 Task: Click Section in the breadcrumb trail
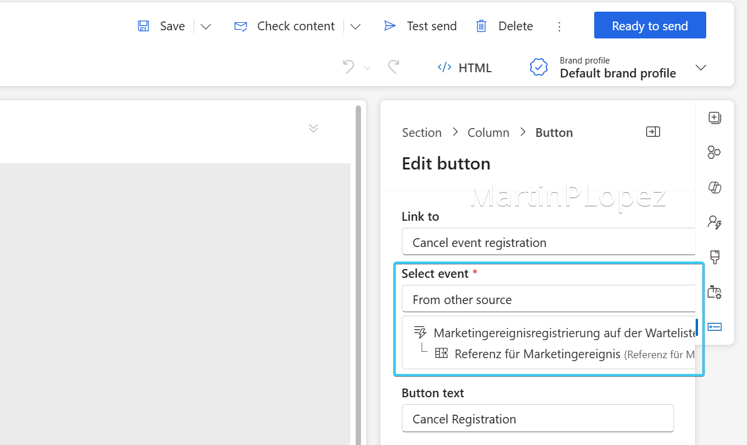click(422, 132)
